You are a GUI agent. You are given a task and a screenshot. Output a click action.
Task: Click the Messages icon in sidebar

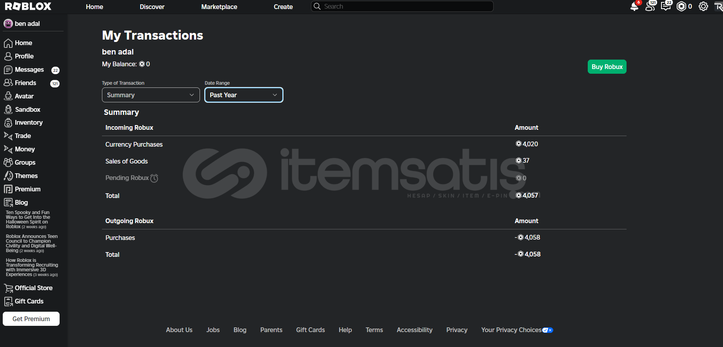(8, 70)
